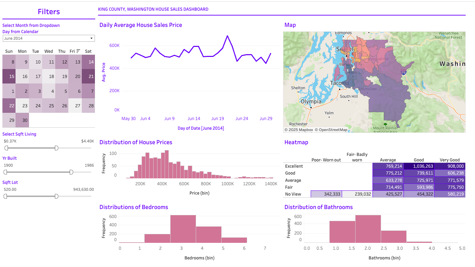Image resolution: width=475 pixels, height=267 pixels.
Task: Click the bedrooms histogram bar at 4
Action: (x=209, y=235)
